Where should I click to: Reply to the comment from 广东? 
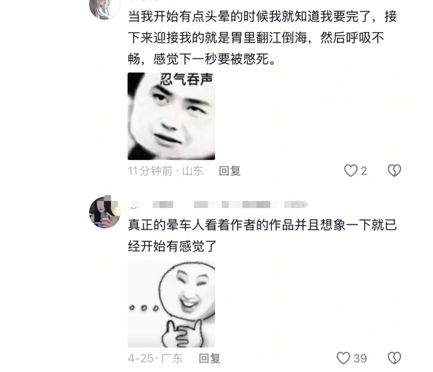pos(210,358)
